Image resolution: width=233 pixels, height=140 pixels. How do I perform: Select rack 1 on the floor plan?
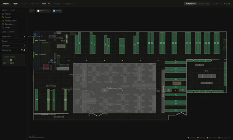[77, 44]
